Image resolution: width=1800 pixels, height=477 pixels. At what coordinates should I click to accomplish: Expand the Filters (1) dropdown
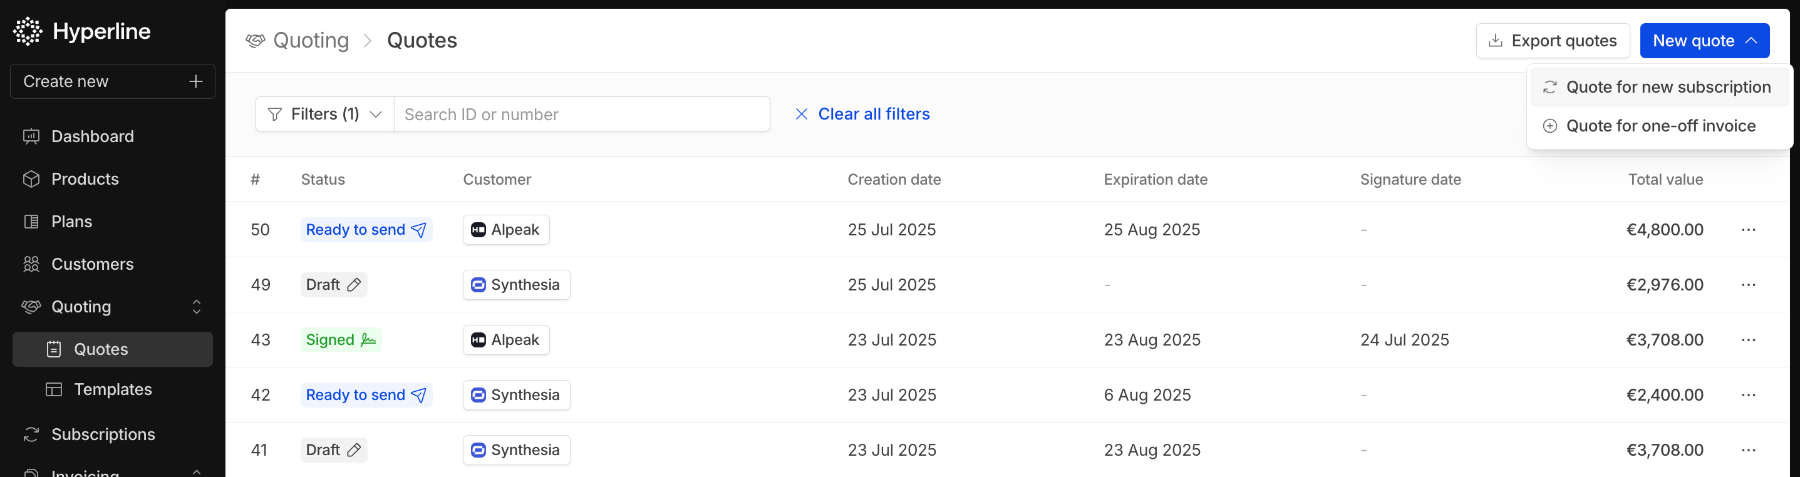(x=325, y=114)
